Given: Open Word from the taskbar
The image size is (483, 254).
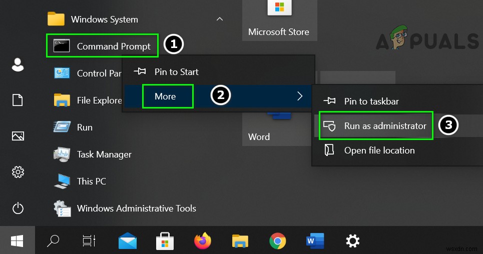Looking at the screenshot, I should 315,241.
